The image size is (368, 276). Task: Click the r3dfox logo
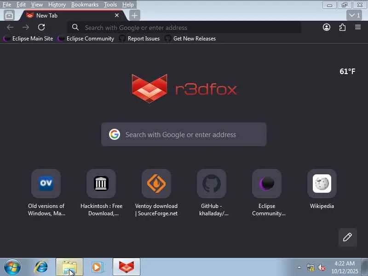(x=184, y=89)
